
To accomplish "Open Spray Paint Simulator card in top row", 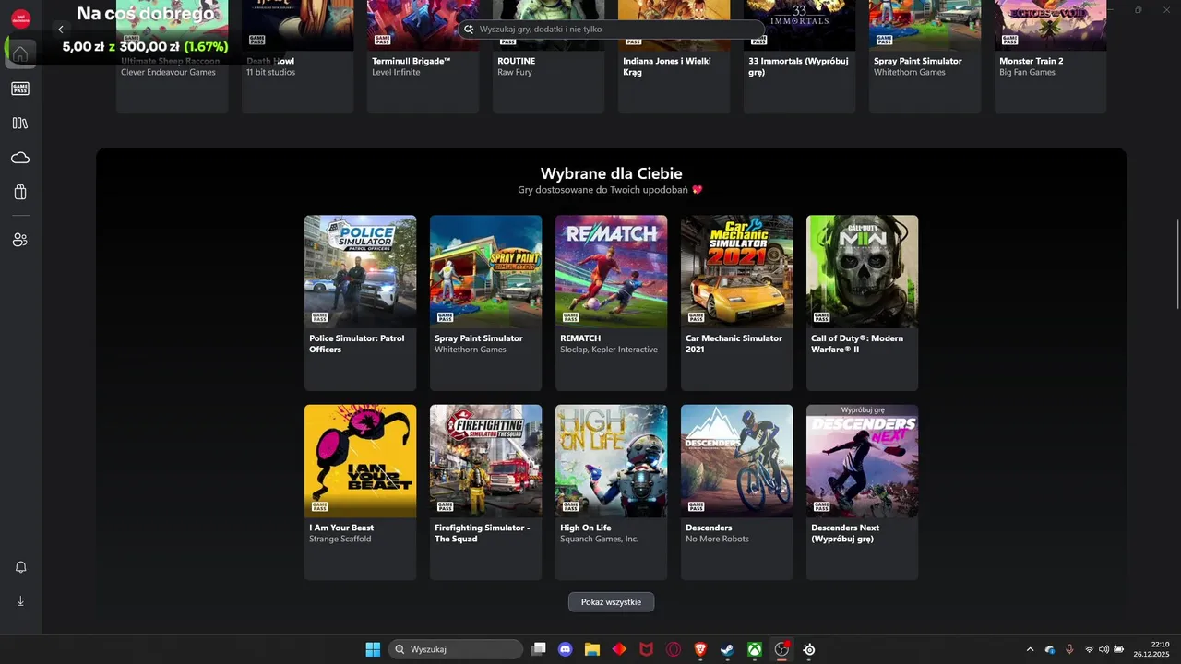I will click(x=925, y=57).
